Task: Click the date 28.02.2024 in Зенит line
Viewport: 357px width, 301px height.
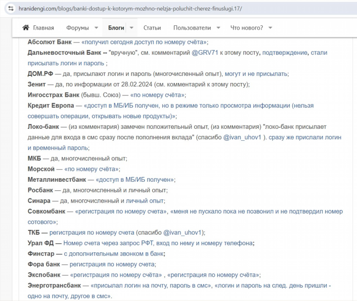Action: pos(137,84)
